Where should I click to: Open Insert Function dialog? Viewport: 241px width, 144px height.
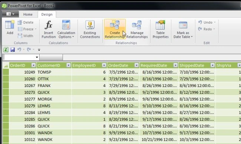point(49,29)
